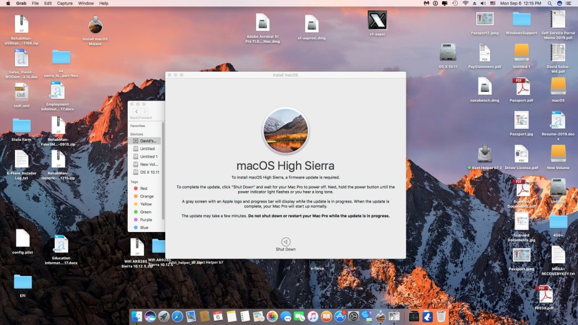Image resolution: width=578 pixels, height=325 pixels.
Task: Open the Help menu
Action: (x=104, y=3)
